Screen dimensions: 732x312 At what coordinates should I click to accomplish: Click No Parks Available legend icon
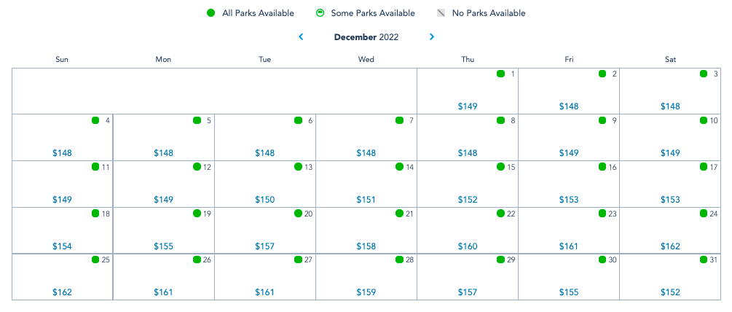tap(441, 13)
